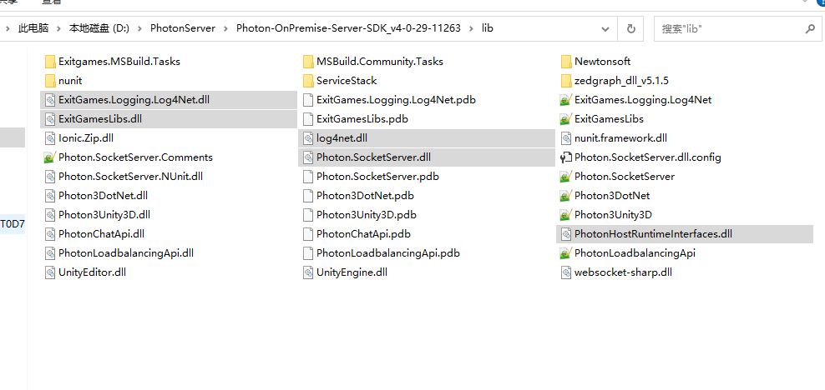Open the Newtonsoft folder icon
The height and width of the screenshot is (390, 825).
pos(566,62)
